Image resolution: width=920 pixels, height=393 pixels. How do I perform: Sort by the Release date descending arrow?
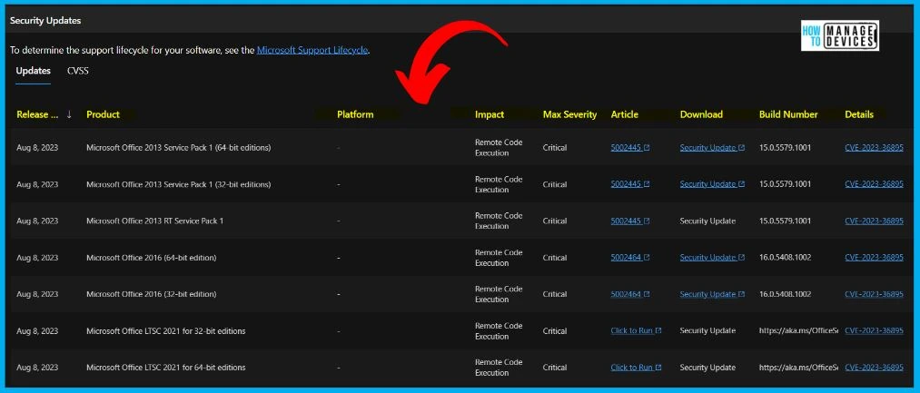point(69,115)
